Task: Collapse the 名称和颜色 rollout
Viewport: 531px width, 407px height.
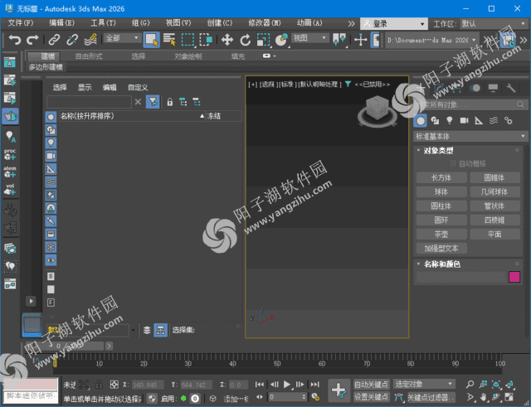Action: 441,264
